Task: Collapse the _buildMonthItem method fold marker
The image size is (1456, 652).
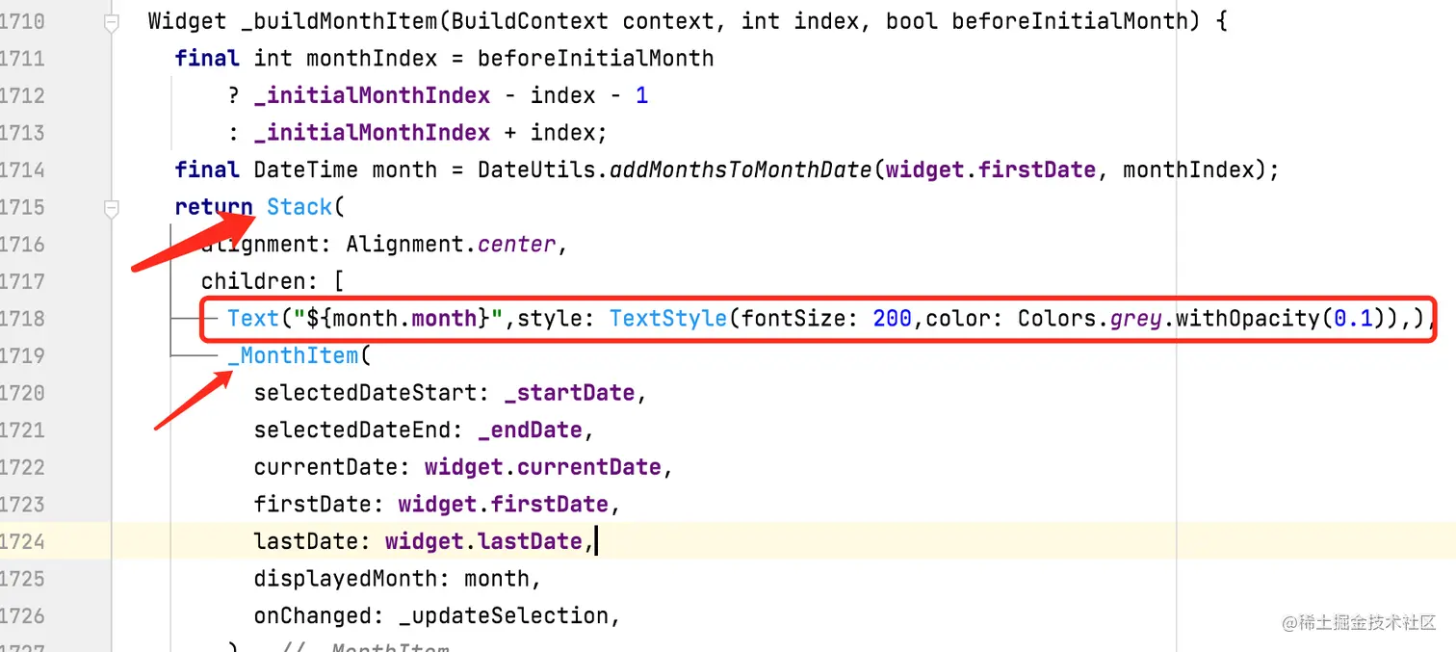Action: point(112,22)
